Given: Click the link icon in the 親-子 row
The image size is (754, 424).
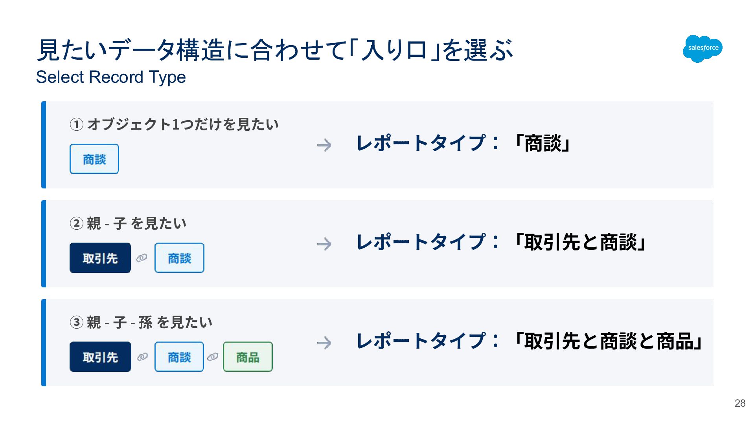Looking at the screenshot, I should click(142, 258).
